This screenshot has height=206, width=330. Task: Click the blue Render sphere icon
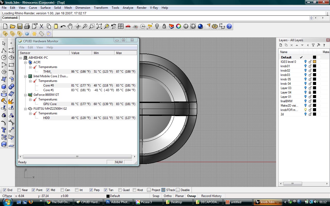click(200, 26)
